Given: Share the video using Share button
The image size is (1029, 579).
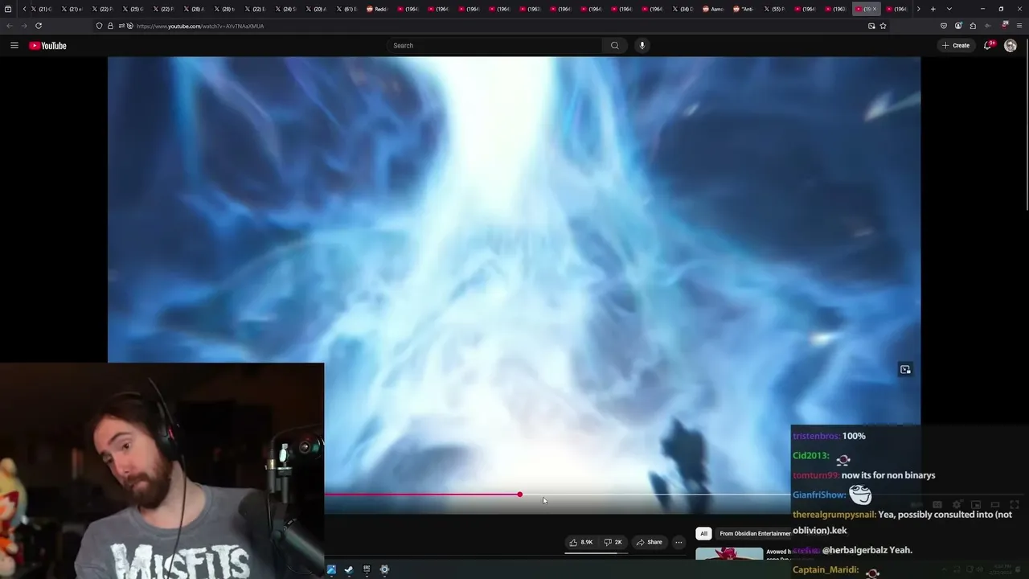Looking at the screenshot, I should 650,542.
